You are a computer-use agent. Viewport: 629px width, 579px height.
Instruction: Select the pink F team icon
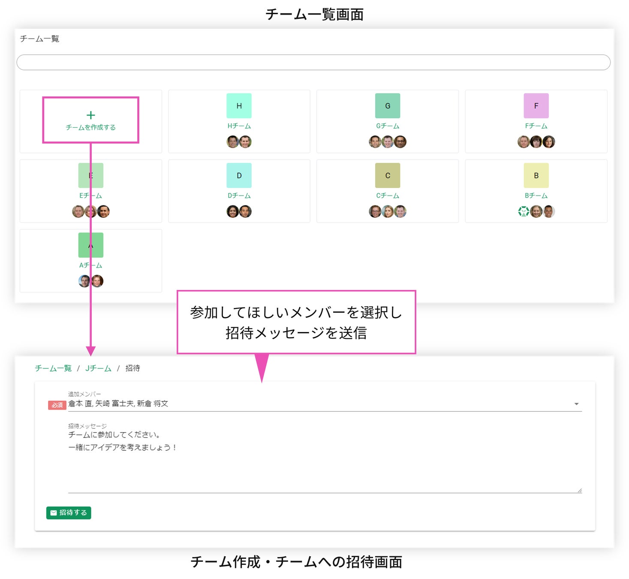(x=536, y=106)
